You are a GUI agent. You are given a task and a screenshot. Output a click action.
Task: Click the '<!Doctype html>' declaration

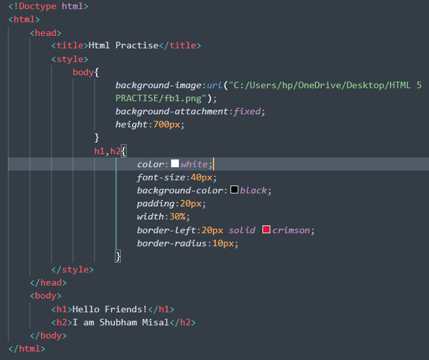48,6
